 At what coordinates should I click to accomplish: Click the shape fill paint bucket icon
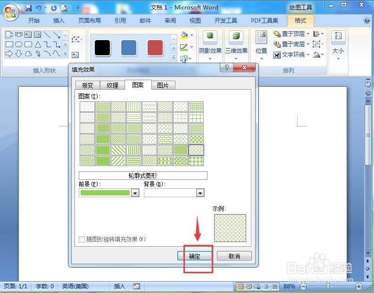[x=184, y=35]
